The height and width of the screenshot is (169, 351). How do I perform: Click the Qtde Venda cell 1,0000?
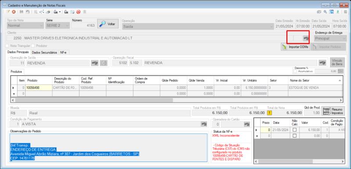[x=201, y=88]
